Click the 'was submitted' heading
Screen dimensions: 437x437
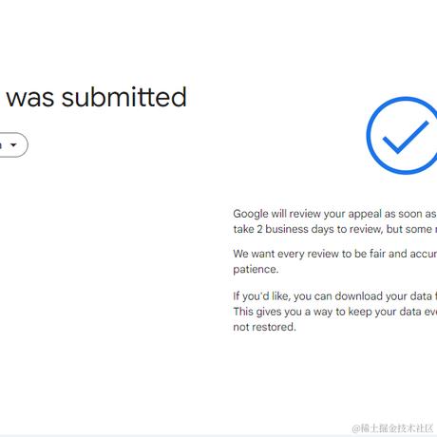(96, 97)
